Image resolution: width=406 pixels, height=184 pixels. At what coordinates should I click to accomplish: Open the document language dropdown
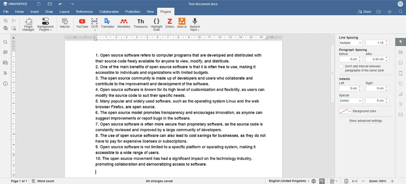(289, 181)
